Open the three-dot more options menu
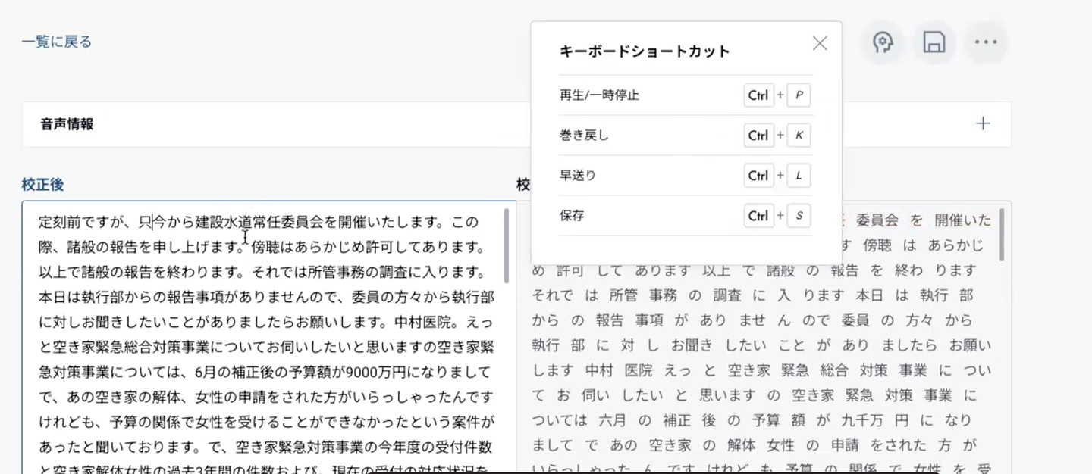Image resolution: width=1092 pixels, height=474 pixels. pos(986,42)
